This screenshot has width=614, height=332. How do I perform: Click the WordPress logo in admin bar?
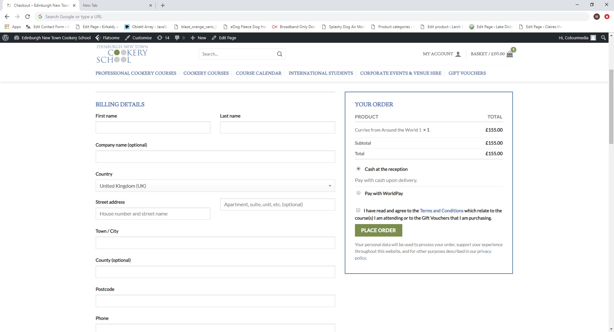click(x=5, y=38)
